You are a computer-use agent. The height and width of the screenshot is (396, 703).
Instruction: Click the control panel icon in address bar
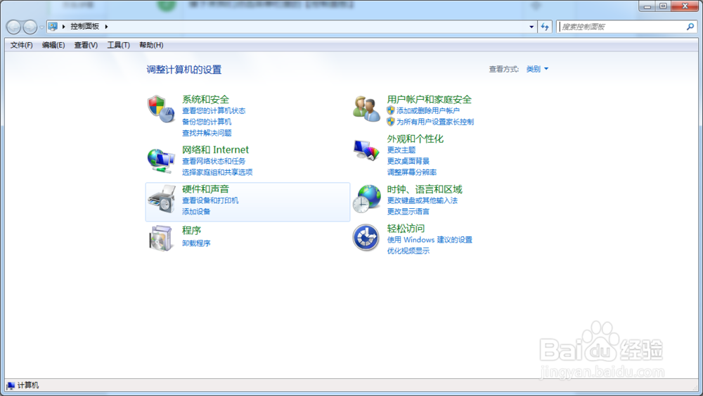tap(53, 27)
